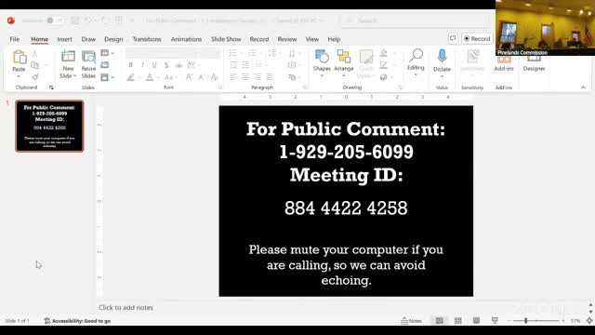Click the Increase List Level indent icon
This screenshot has width=595, height=335.
[245, 65]
